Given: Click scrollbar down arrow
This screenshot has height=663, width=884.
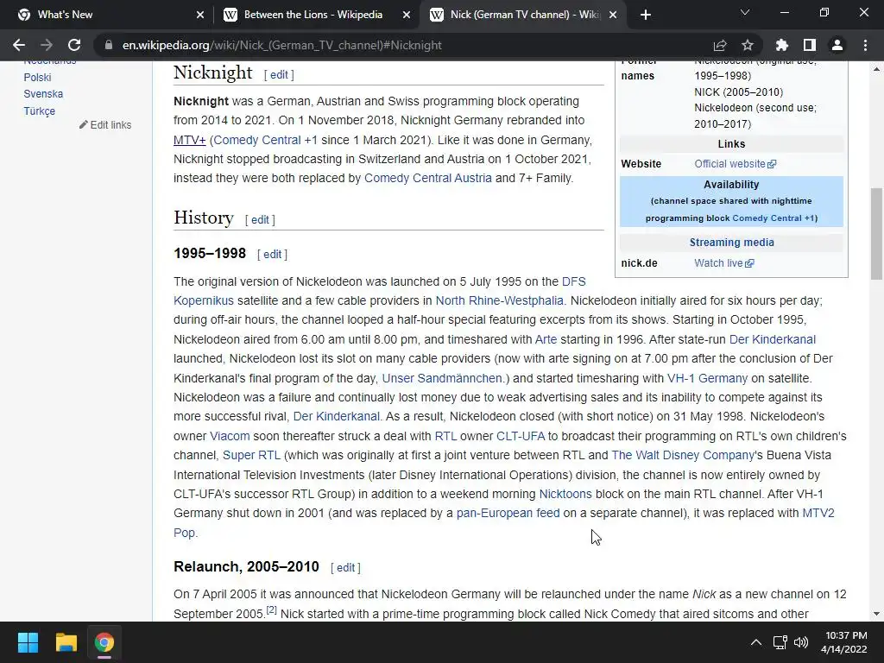Looking at the screenshot, I should (x=877, y=614).
